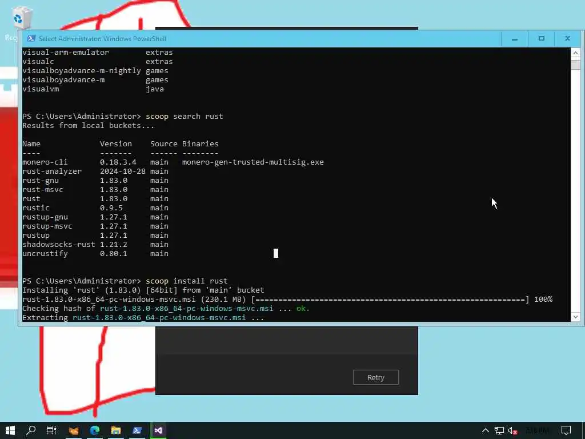The width and height of the screenshot is (585, 439).
Task: Open Task View on the taskbar
Action: [51, 430]
